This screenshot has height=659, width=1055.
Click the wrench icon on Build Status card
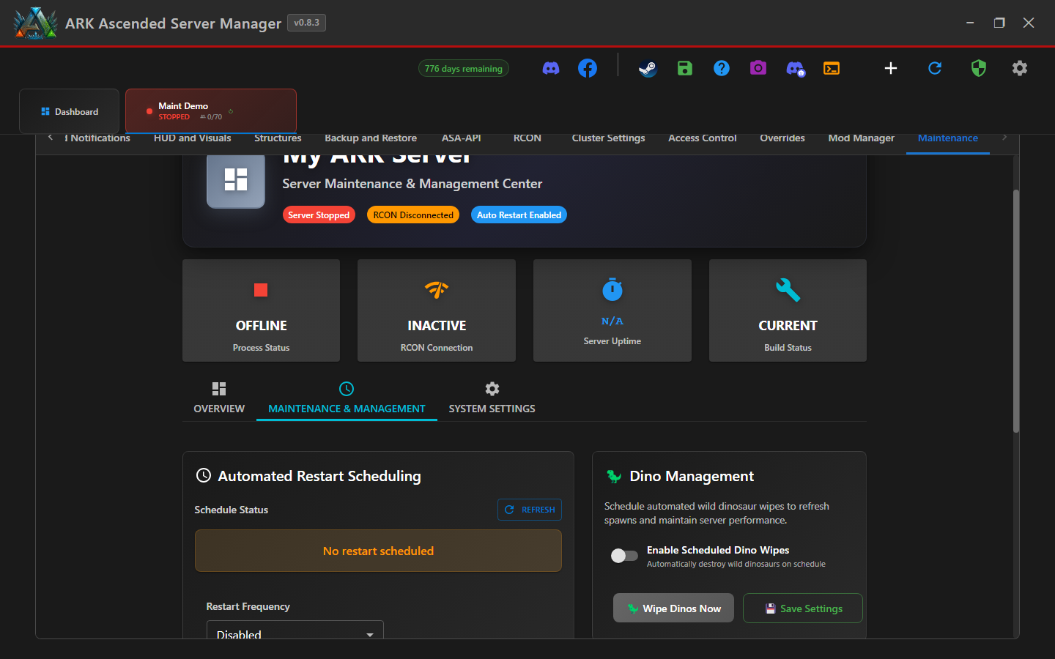pyautogui.click(x=788, y=290)
